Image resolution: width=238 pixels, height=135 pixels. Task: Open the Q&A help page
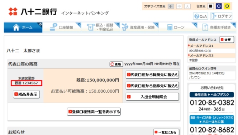click(x=201, y=16)
